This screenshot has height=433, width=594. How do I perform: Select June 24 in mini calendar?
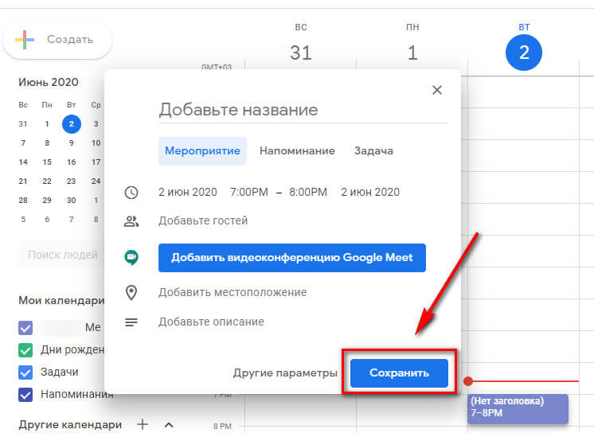[96, 181]
